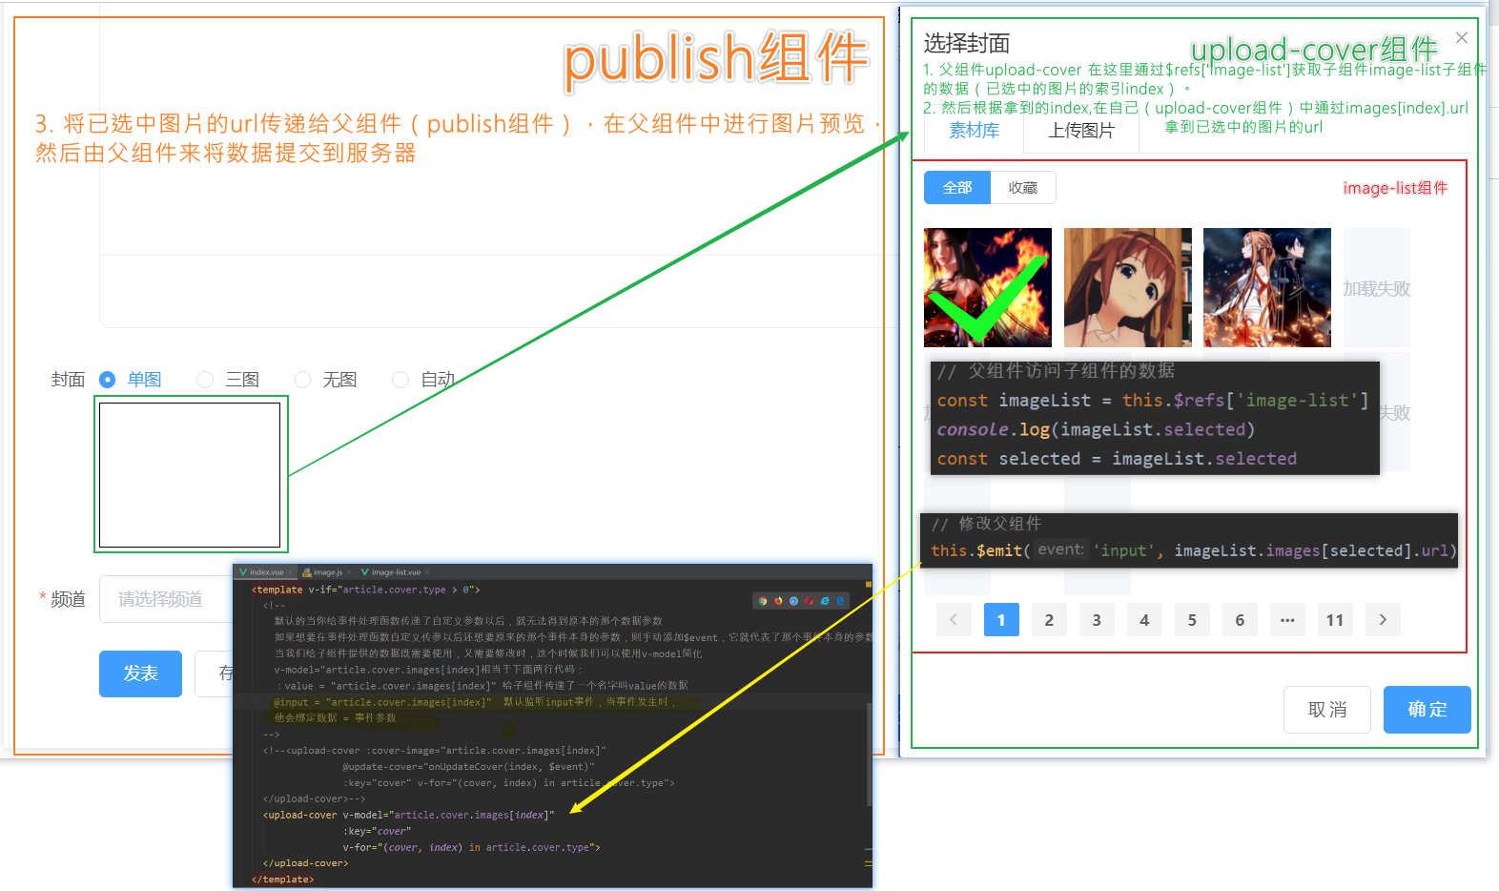
Task: Open image.js editor tab
Action: (x=327, y=572)
